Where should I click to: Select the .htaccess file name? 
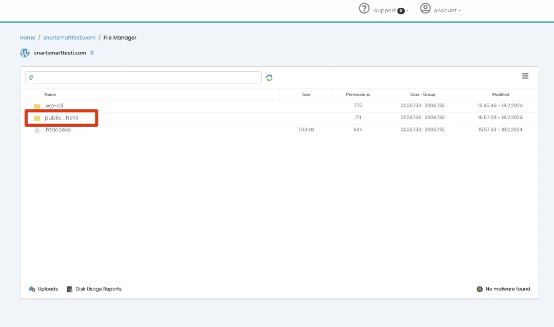tap(57, 130)
